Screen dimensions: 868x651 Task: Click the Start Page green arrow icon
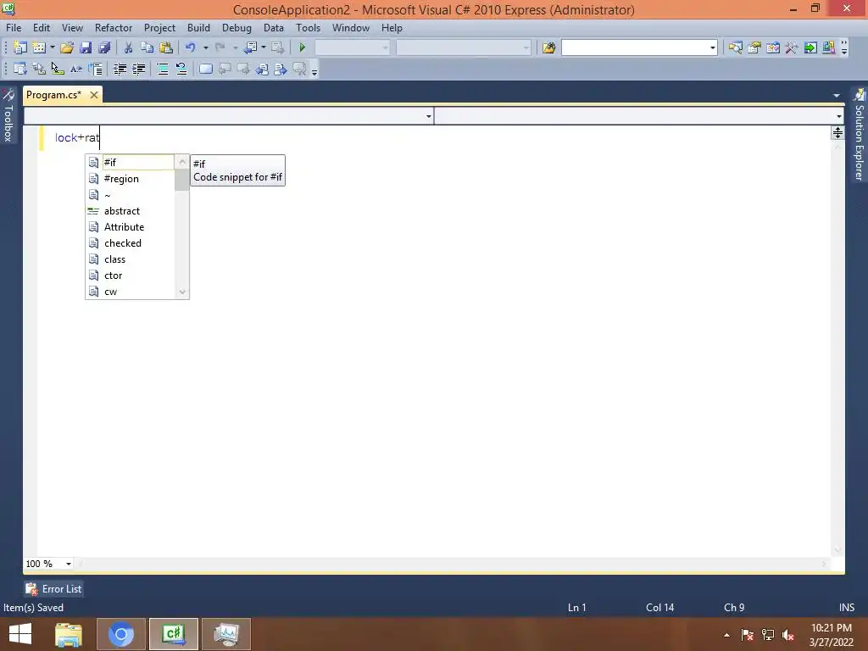click(x=810, y=47)
